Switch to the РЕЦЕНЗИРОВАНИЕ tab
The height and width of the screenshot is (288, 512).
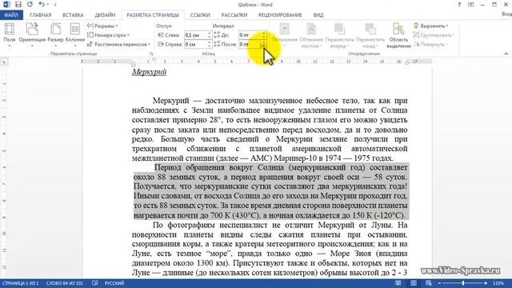tap(280, 15)
